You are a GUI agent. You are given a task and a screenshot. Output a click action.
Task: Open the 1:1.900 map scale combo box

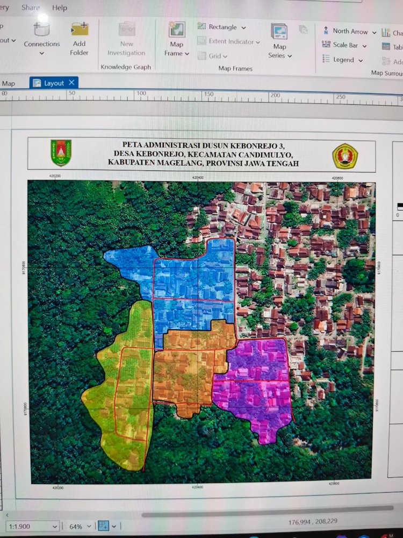tap(33, 526)
